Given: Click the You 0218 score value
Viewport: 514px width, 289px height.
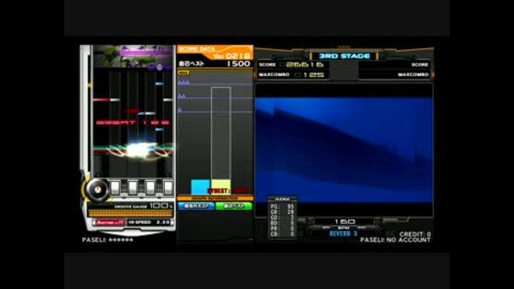Looking at the screenshot, I should [232, 56].
